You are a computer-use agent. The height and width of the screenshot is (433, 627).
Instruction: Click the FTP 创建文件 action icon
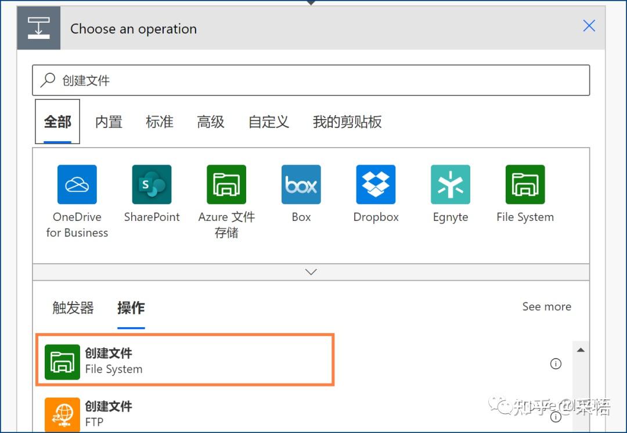(x=62, y=414)
